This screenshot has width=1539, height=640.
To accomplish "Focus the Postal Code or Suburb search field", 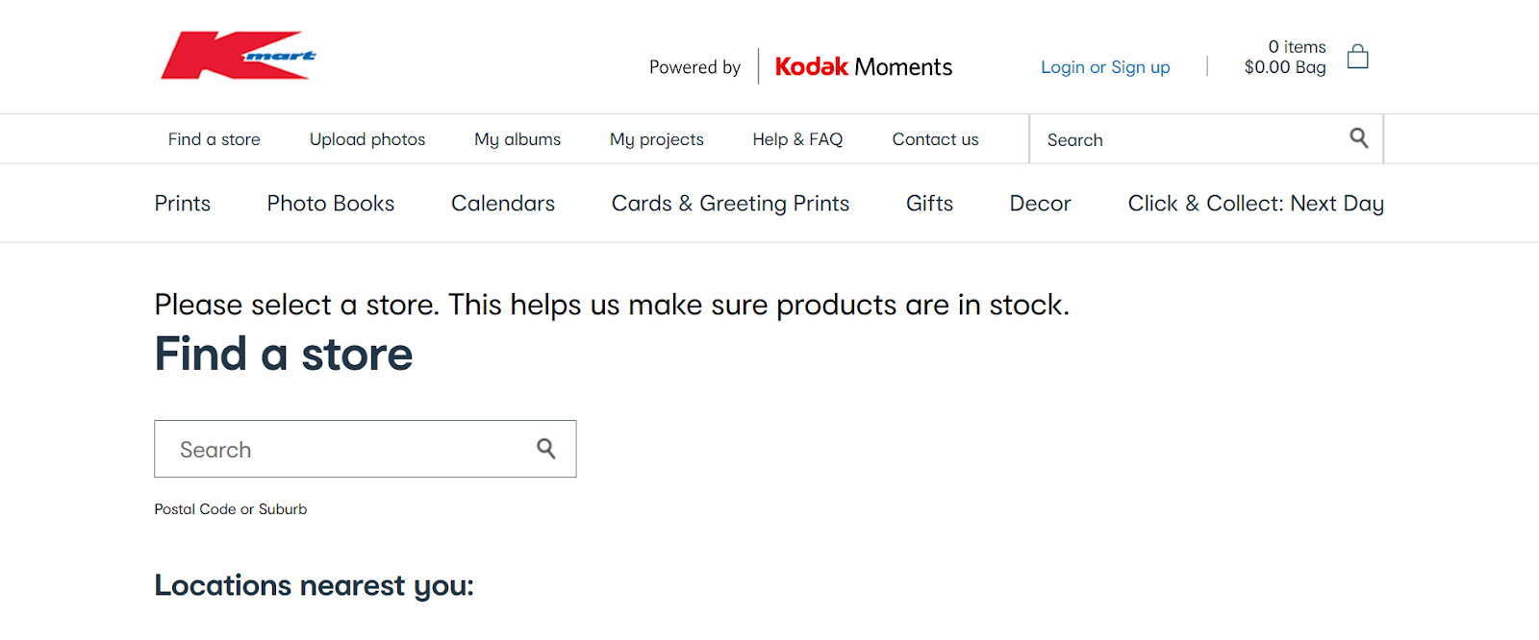I will click(x=365, y=449).
